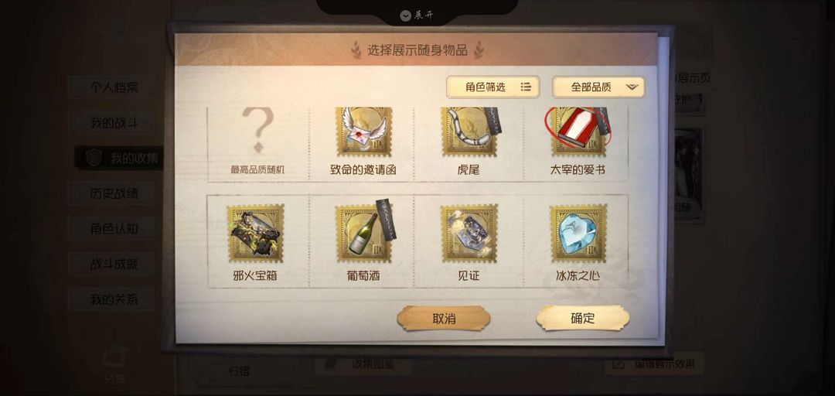Screen dimensions: 835x396
Task: Confirm selection with 确定 button
Action: click(x=583, y=318)
